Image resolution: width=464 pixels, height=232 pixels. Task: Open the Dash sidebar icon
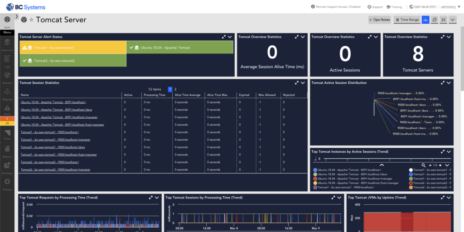7,19
